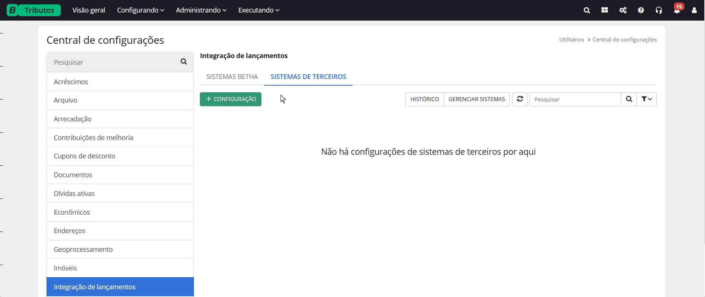Expand the Administrando menu
Viewport: 705px width, 297px height.
click(201, 10)
